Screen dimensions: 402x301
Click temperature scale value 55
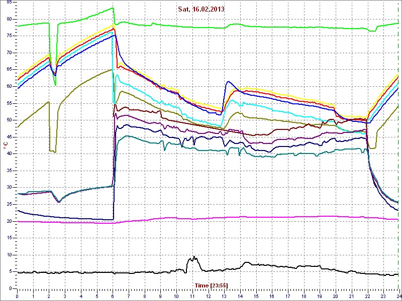coord(9,103)
